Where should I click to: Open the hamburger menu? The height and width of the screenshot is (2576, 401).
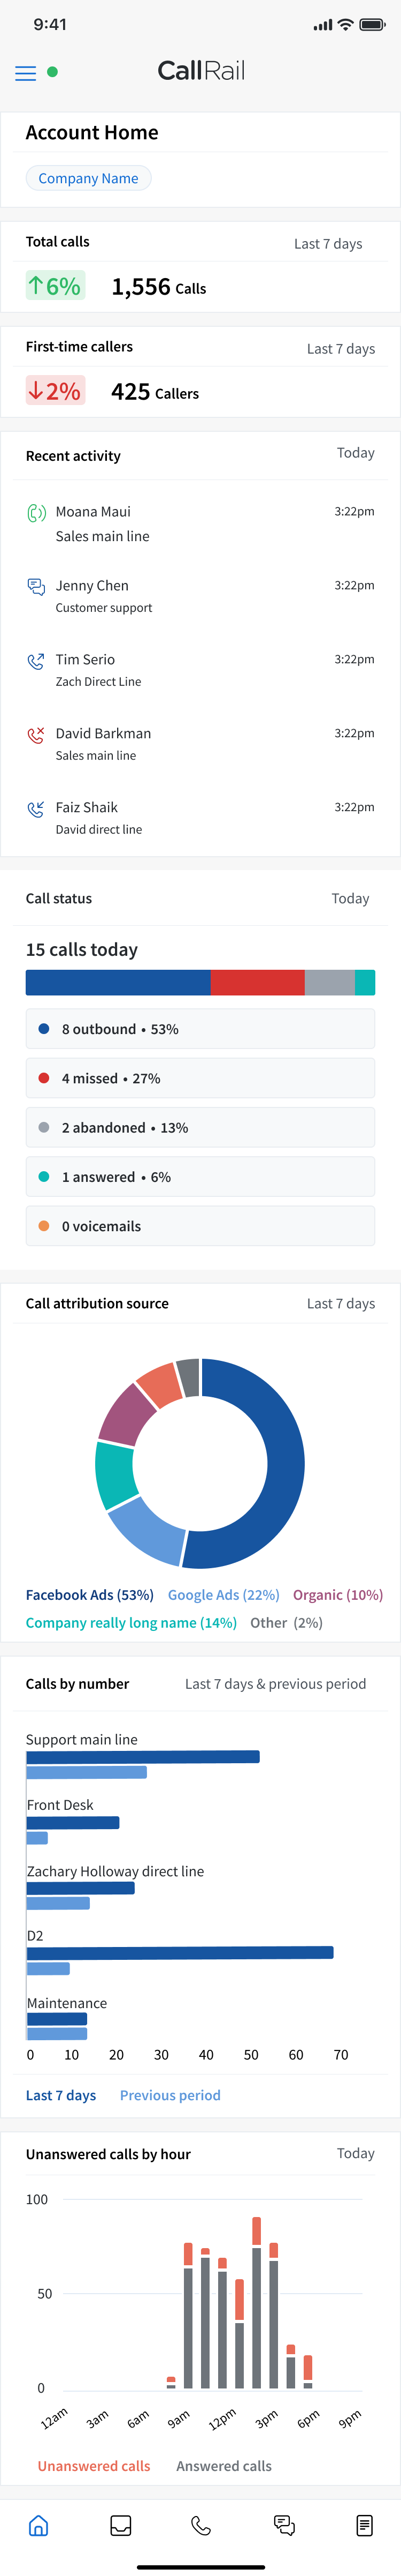pyautogui.click(x=26, y=73)
